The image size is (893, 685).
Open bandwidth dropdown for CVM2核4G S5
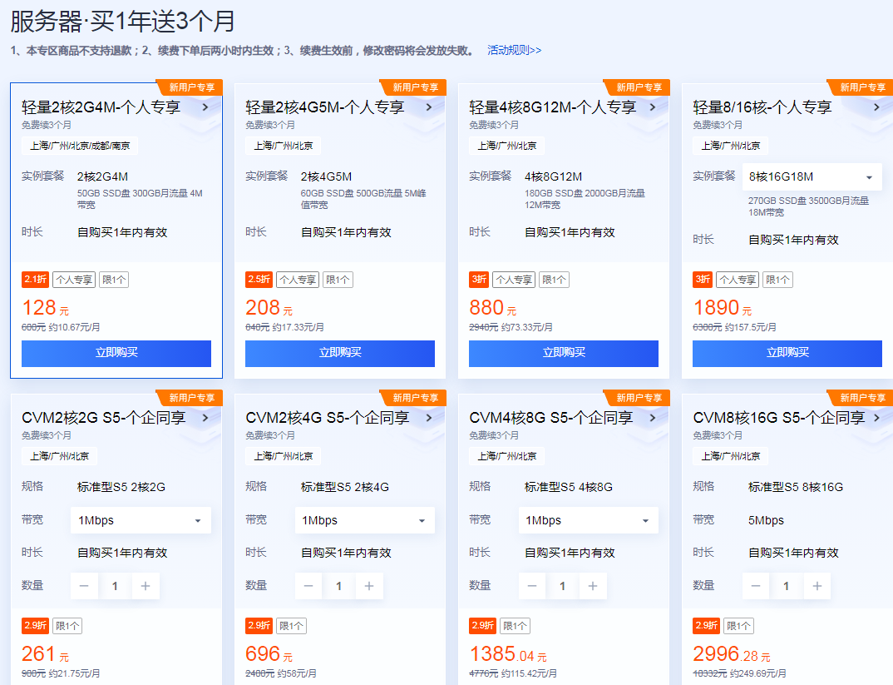364,520
